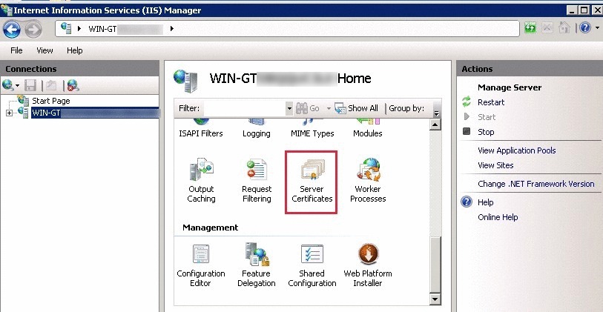Open the Server Certificates feature

click(x=312, y=181)
